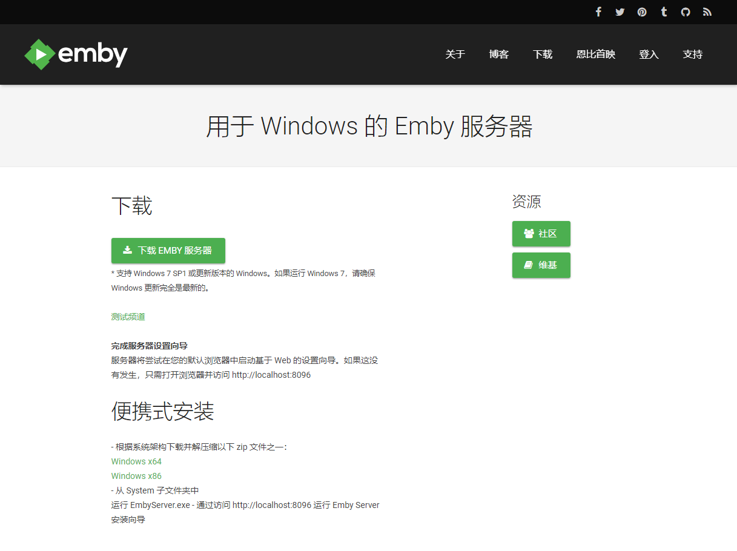Open the 下载 navigation item
Viewport: 737px width, 551px height.
543,54
